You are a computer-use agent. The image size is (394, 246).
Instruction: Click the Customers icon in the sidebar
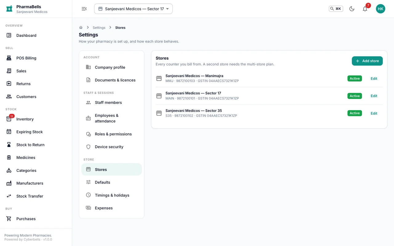pyautogui.click(x=9, y=97)
